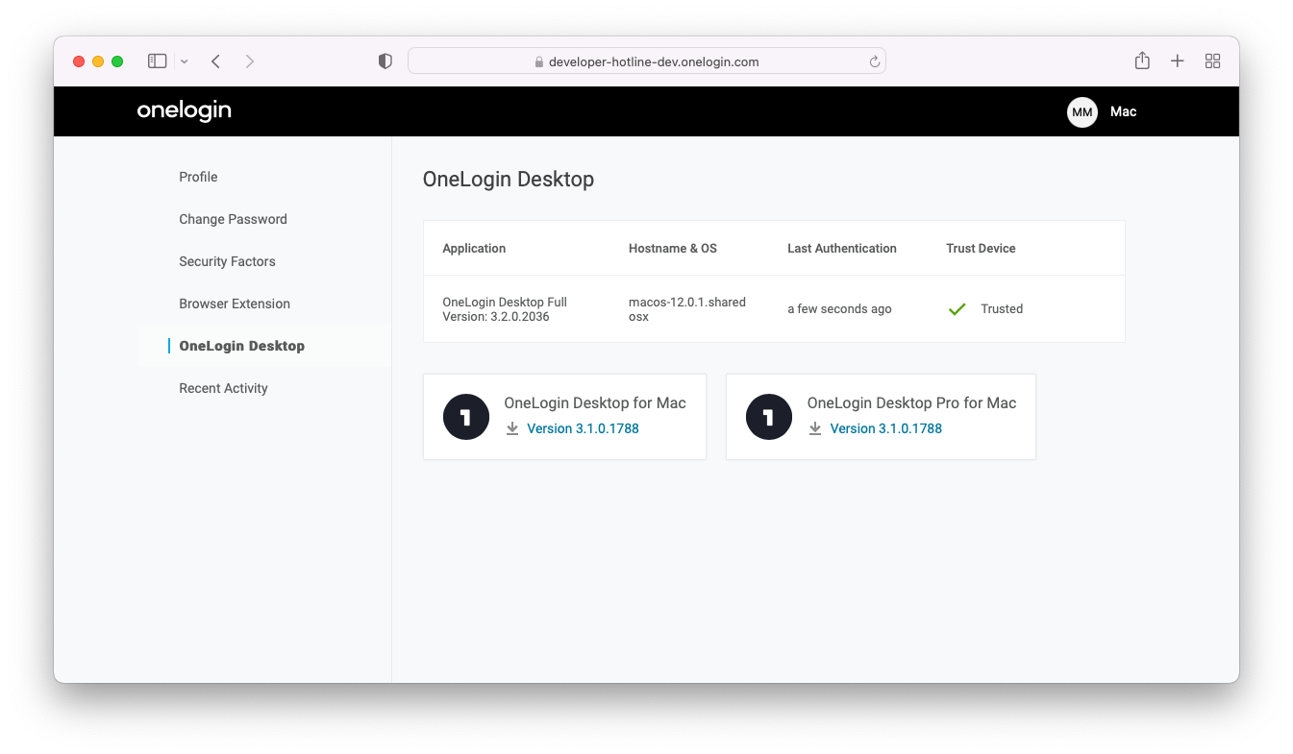Click the MM user avatar

pyautogui.click(x=1082, y=112)
